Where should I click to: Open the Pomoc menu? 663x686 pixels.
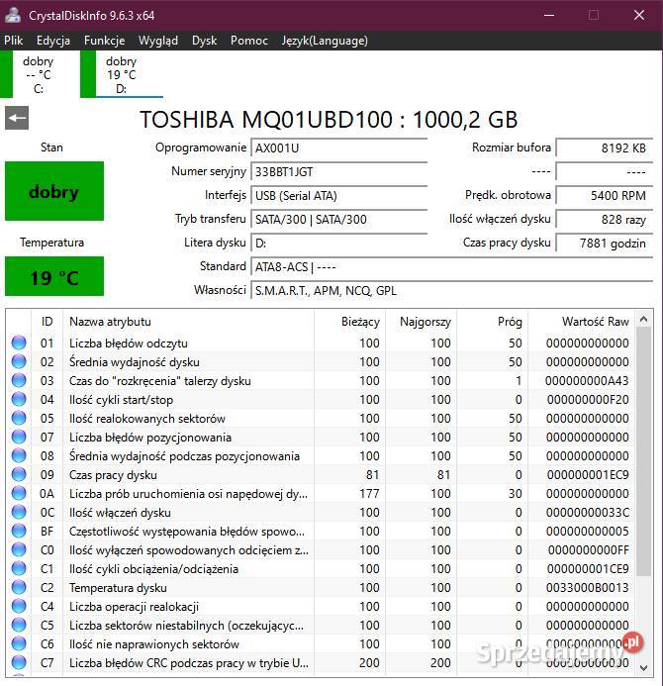248,41
